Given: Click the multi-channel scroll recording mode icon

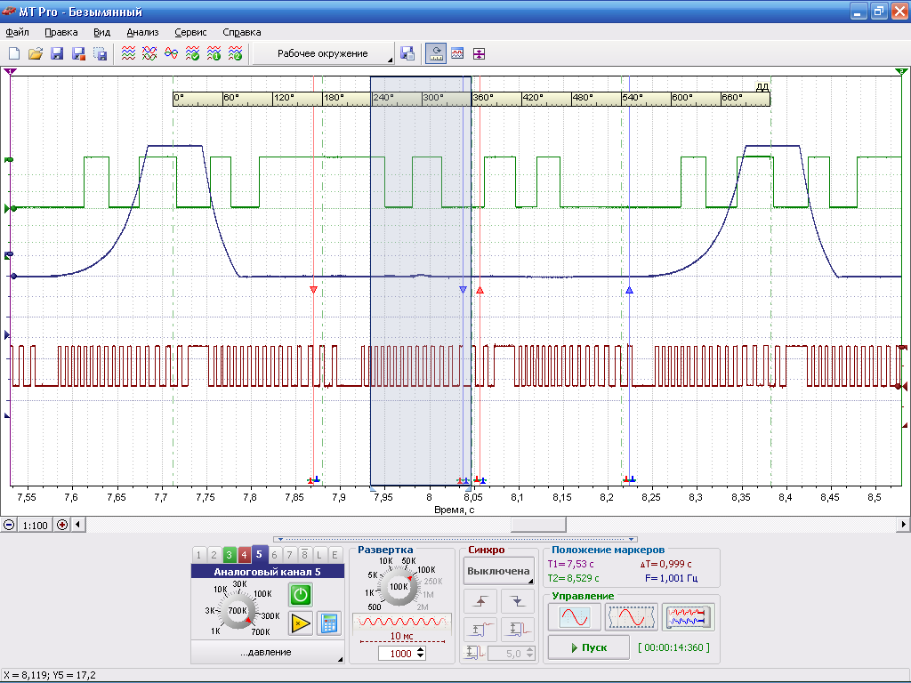Looking at the screenshot, I should 688,617.
